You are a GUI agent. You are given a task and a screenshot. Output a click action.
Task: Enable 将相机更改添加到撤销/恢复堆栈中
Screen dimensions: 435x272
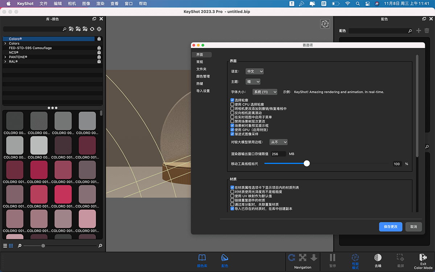pyautogui.click(x=232, y=108)
